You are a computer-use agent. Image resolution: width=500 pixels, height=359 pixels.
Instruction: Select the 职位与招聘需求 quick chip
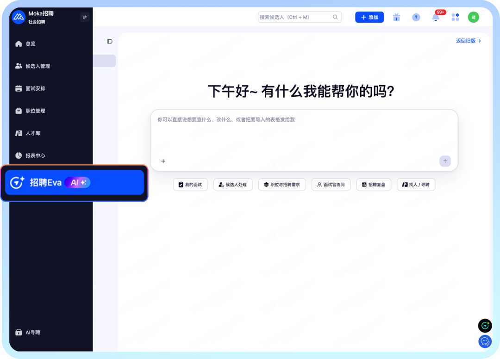coord(282,185)
